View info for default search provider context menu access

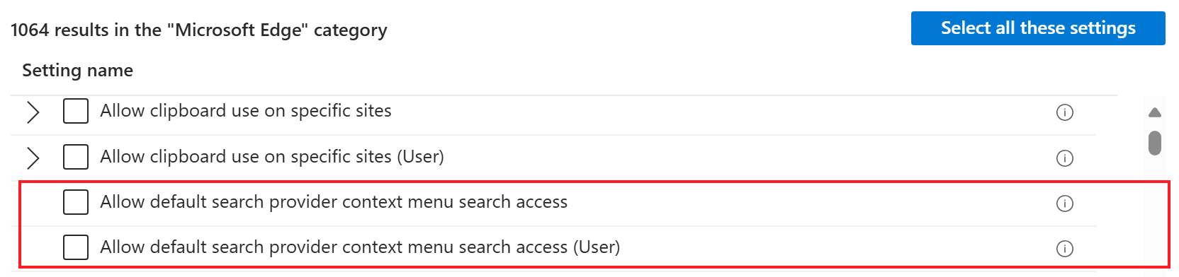pyautogui.click(x=1064, y=204)
